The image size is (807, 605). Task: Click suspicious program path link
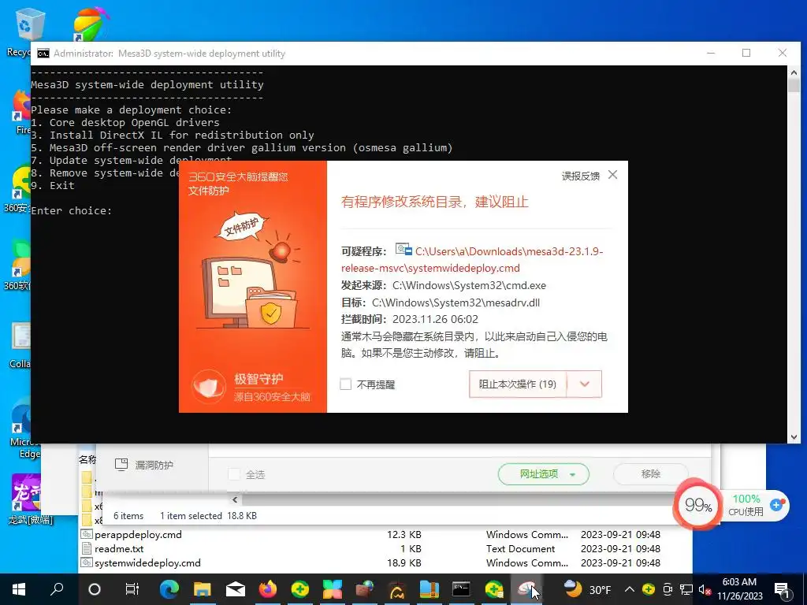pos(472,260)
